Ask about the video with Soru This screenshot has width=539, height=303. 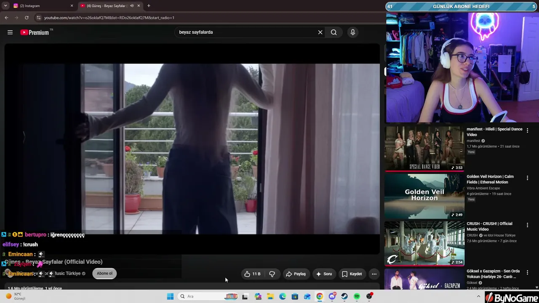tap(324, 274)
